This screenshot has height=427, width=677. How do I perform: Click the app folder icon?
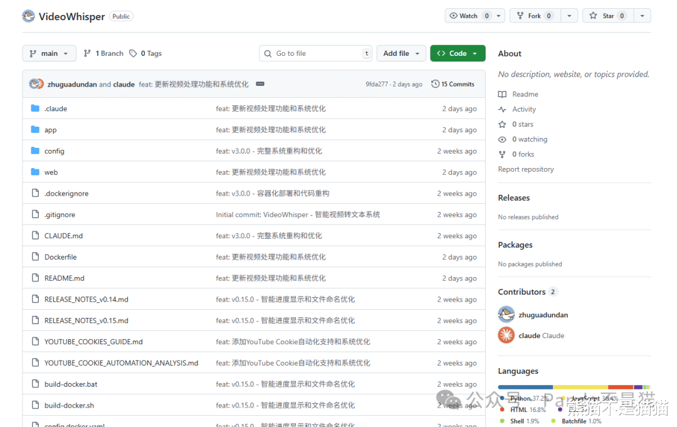(35, 130)
